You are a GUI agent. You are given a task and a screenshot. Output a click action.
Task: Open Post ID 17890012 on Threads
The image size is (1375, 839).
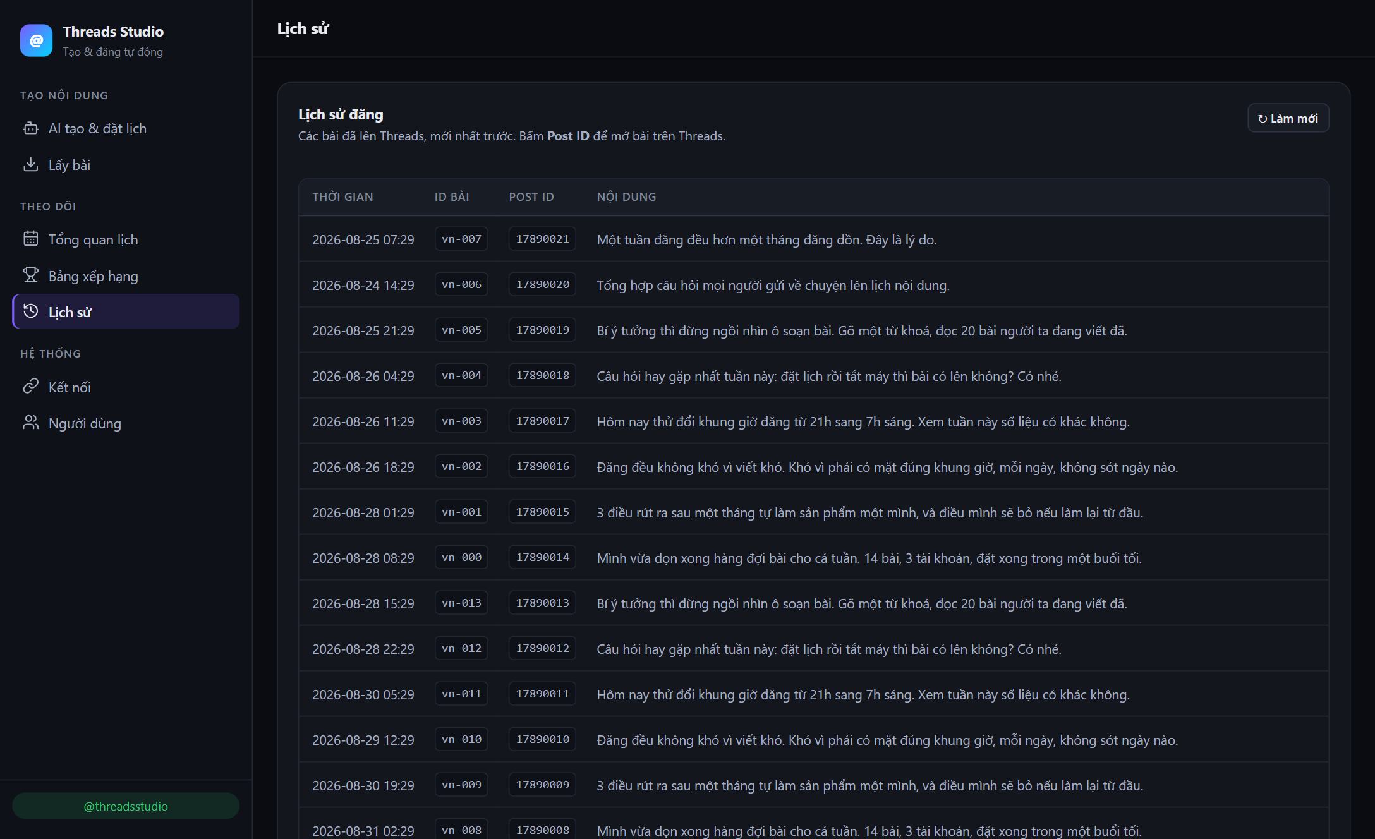pos(542,648)
